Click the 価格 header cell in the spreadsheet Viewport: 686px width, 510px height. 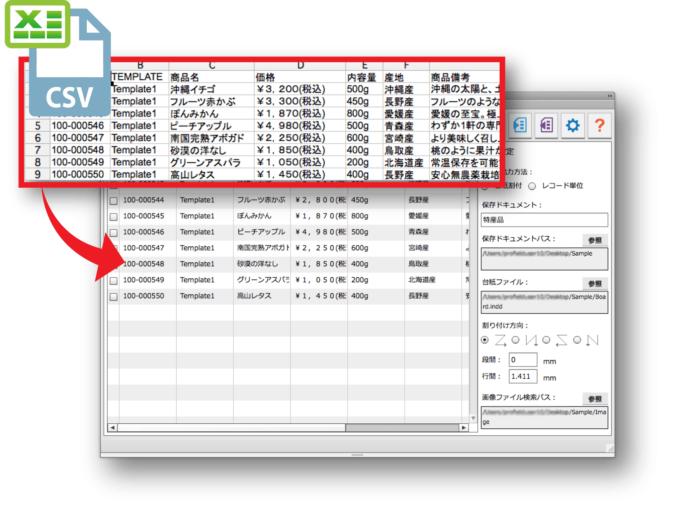click(299, 77)
